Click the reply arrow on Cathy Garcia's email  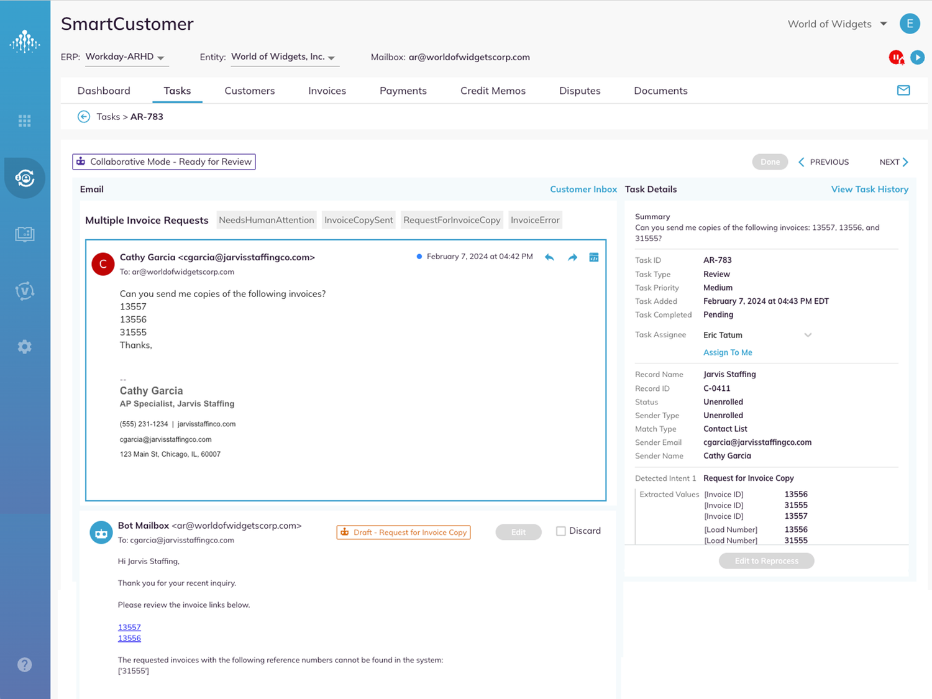click(549, 257)
